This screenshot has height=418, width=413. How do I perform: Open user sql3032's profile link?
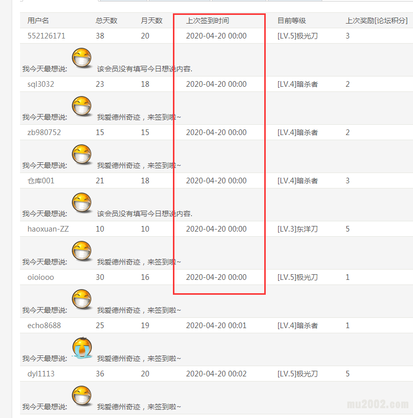pos(41,84)
